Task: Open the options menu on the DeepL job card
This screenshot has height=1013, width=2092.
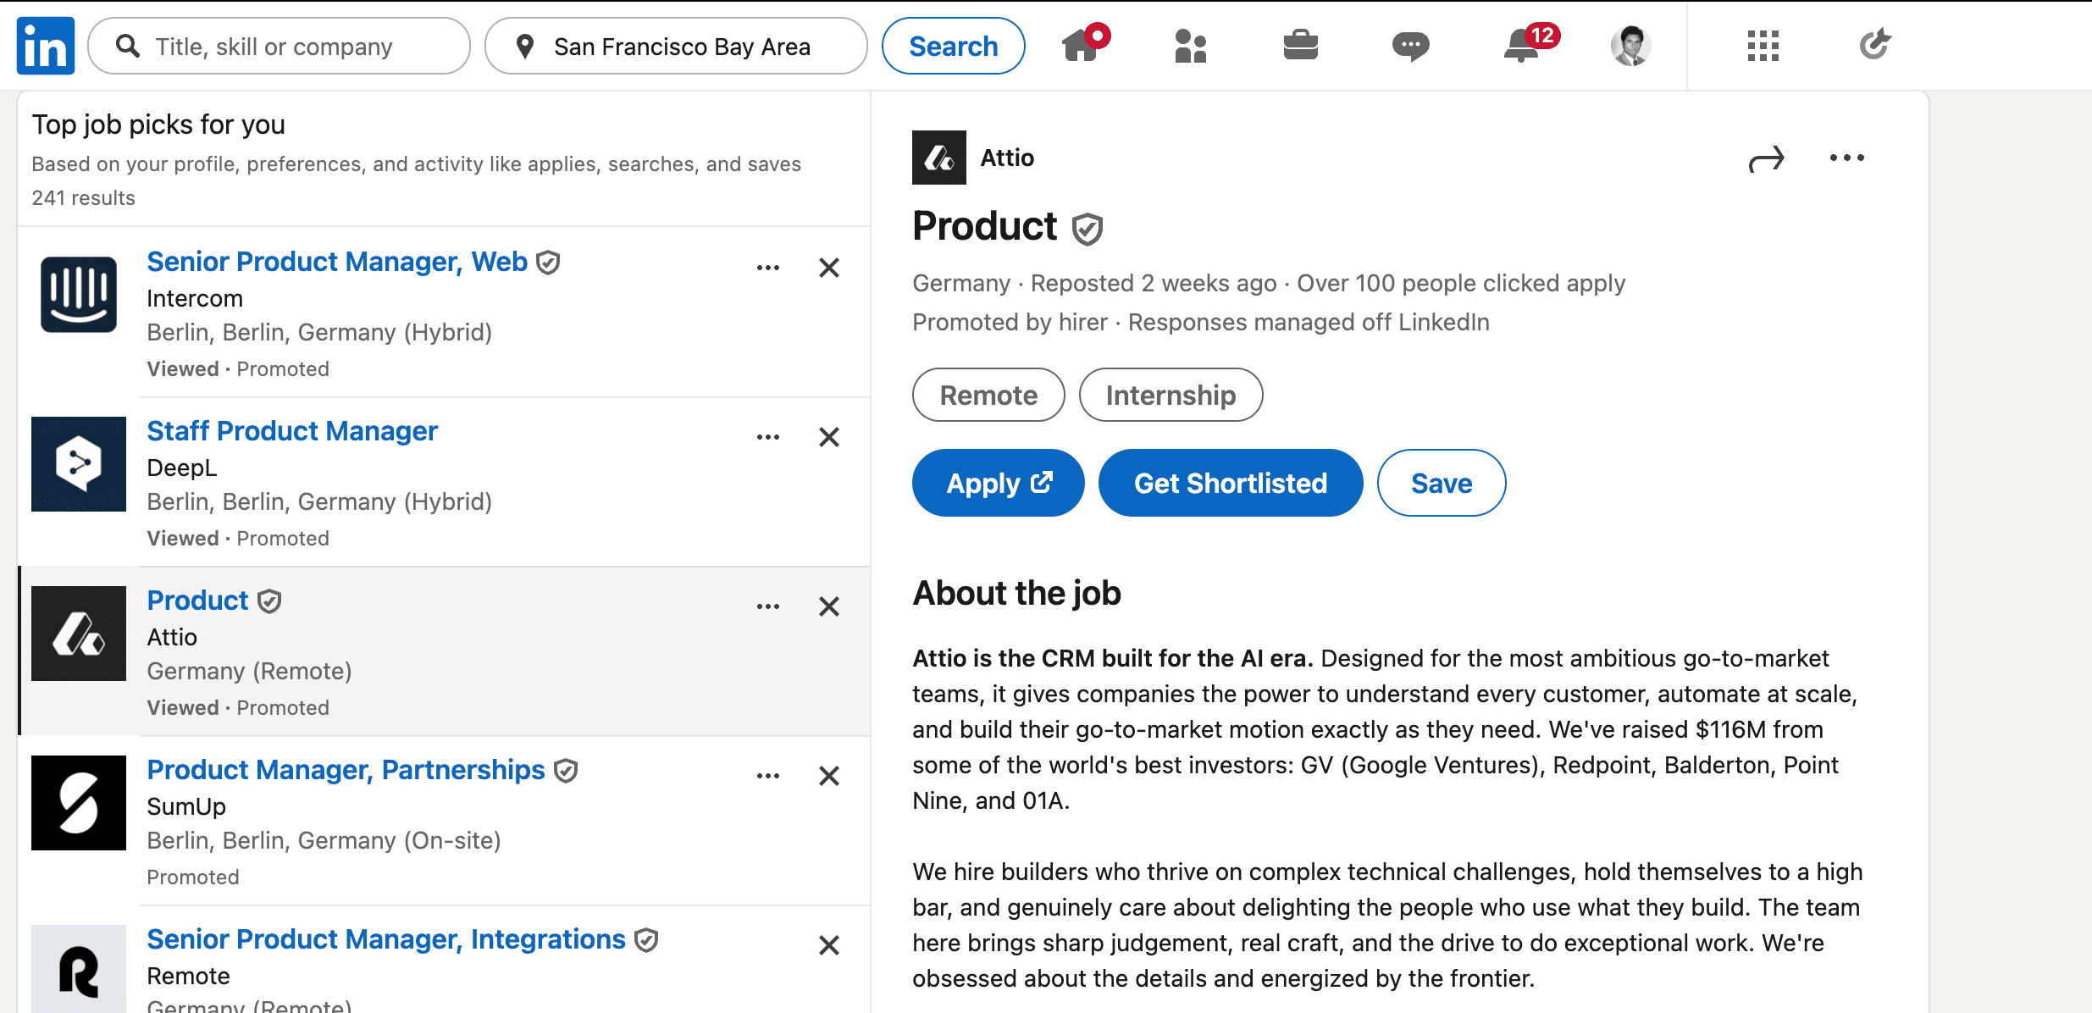Action: tap(768, 436)
